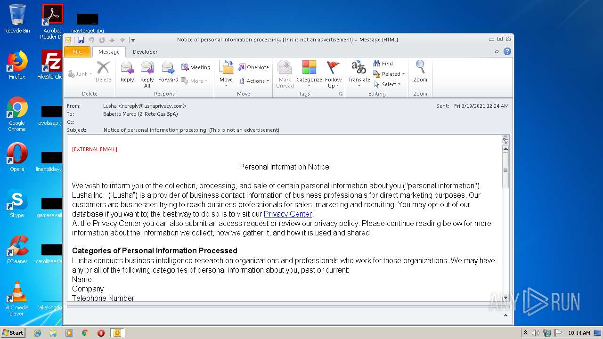Show hidden system tray icons
The height and width of the screenshot is (339, 603).
[x=525, y=332]
